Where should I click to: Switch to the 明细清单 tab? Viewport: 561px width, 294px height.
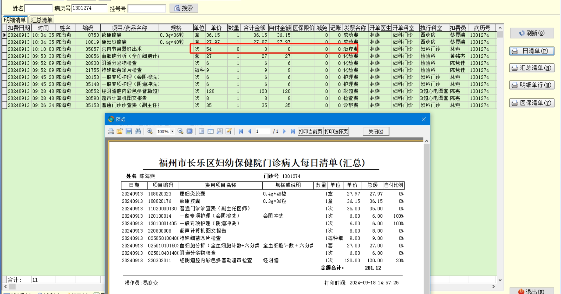pyautogui.click(x=15, y=20)
